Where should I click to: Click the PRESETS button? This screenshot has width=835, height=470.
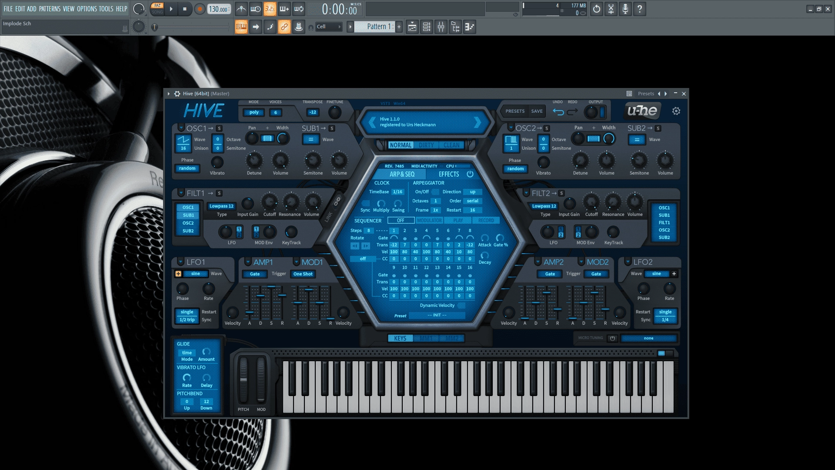(515, 111)
